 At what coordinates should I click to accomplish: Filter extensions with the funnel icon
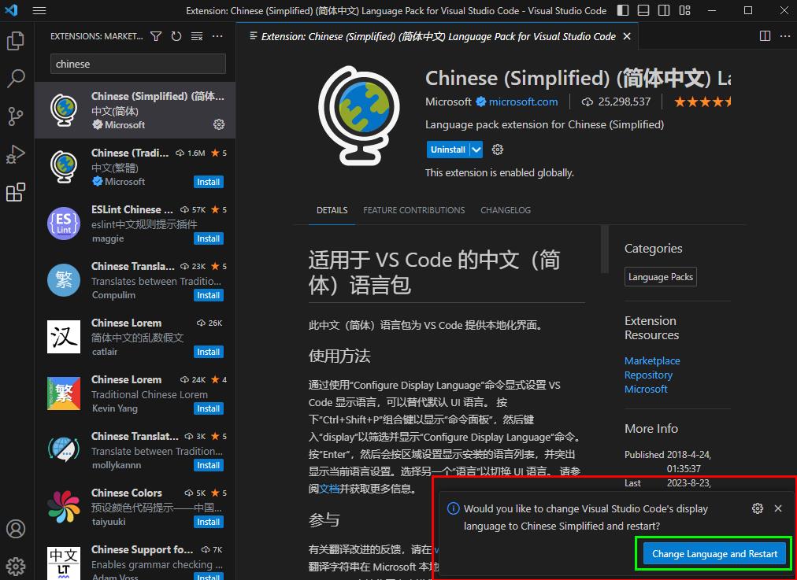[x=156, y=36]
